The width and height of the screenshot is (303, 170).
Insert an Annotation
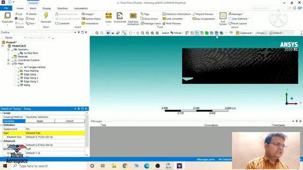pos(90,23)
